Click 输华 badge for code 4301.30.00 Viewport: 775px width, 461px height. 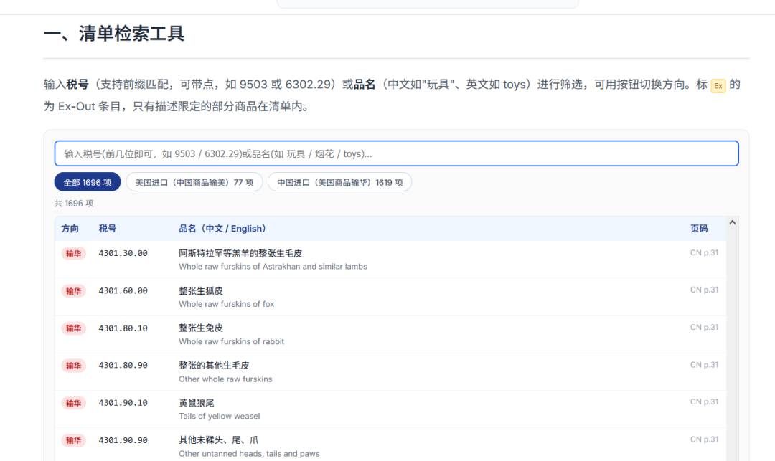point(74,253)
